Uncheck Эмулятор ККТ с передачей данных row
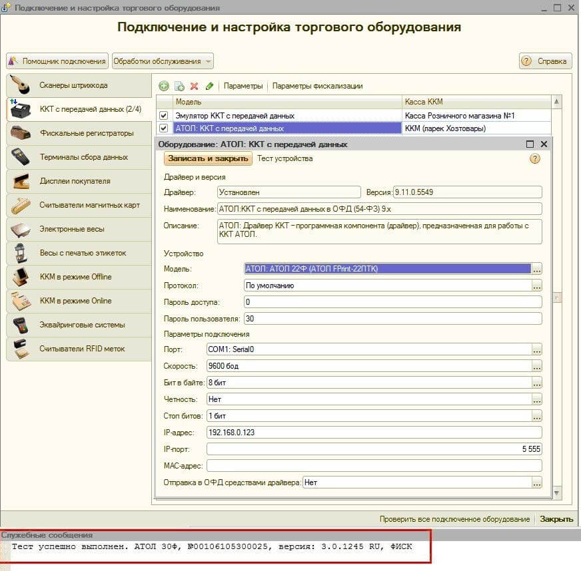The height and width of the screenshot is (571, 581). (x=163, y=116)
